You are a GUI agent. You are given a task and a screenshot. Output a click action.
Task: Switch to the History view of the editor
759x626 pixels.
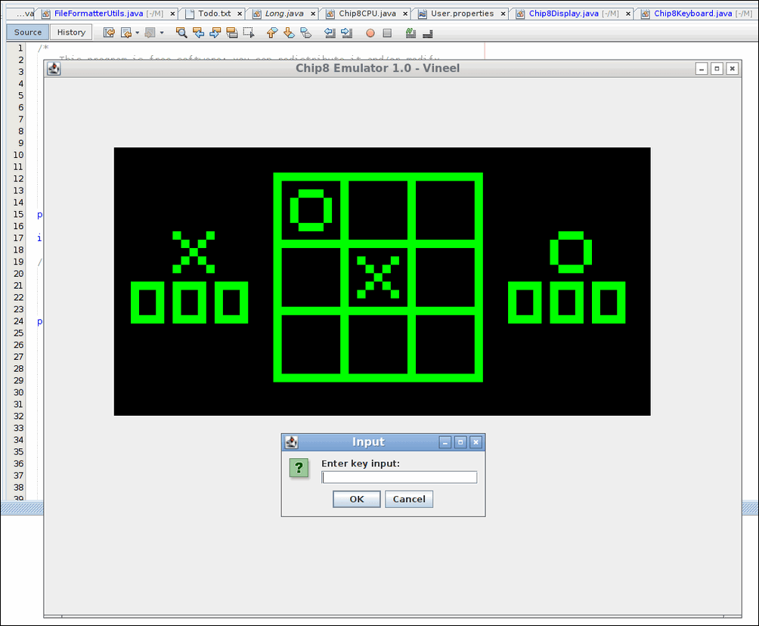pos(70,32)
